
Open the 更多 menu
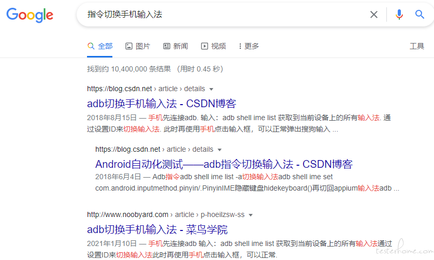[x=249, y=46]
